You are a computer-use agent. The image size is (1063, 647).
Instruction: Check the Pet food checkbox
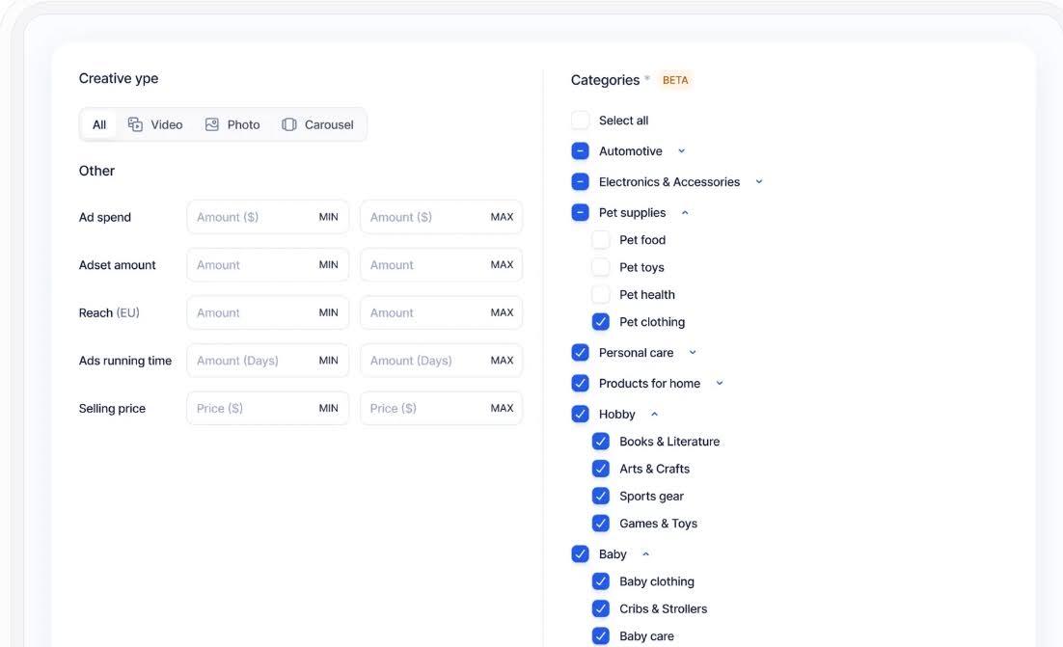[x=600, y=239]
